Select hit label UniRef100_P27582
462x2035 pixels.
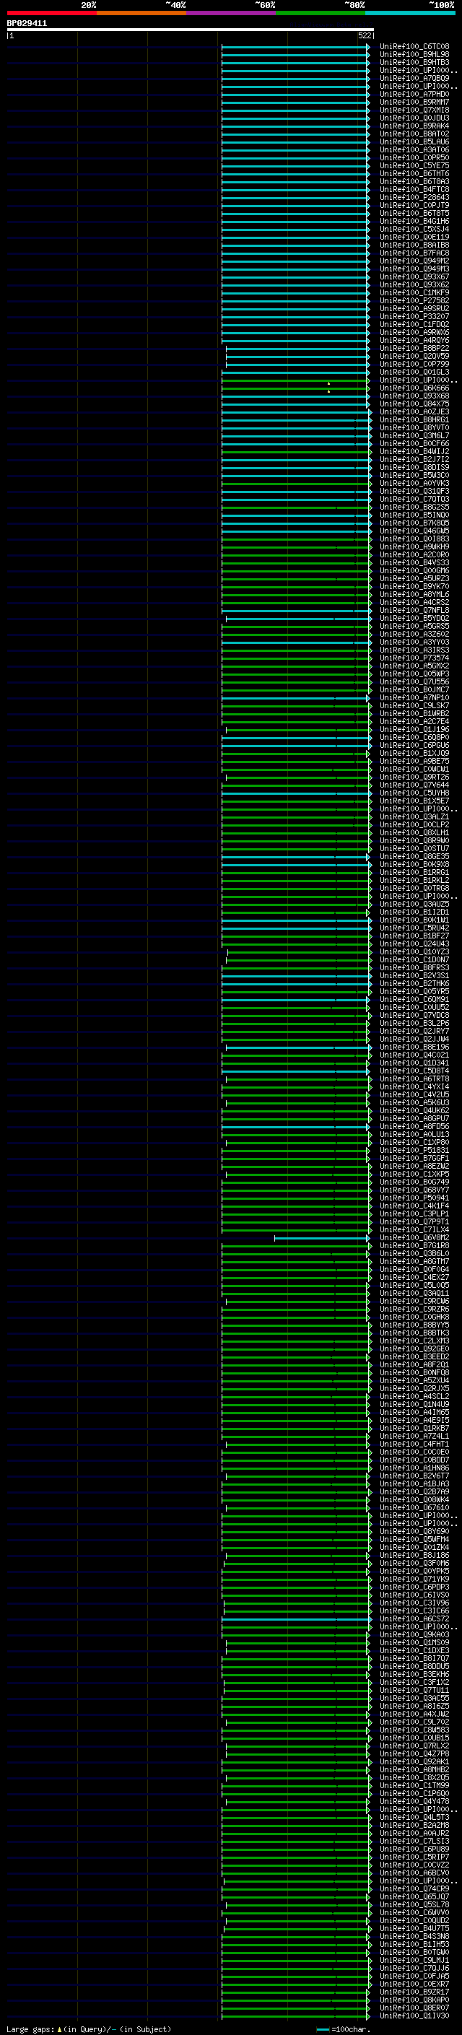[414, 300]
